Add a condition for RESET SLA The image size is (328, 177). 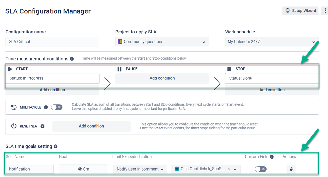click(x=91, y=126)
